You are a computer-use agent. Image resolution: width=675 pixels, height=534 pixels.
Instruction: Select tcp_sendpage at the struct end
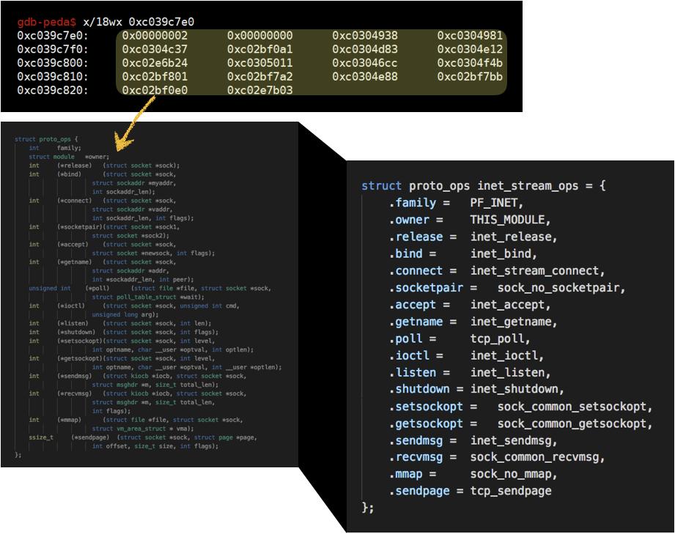(x=510, y=491)
